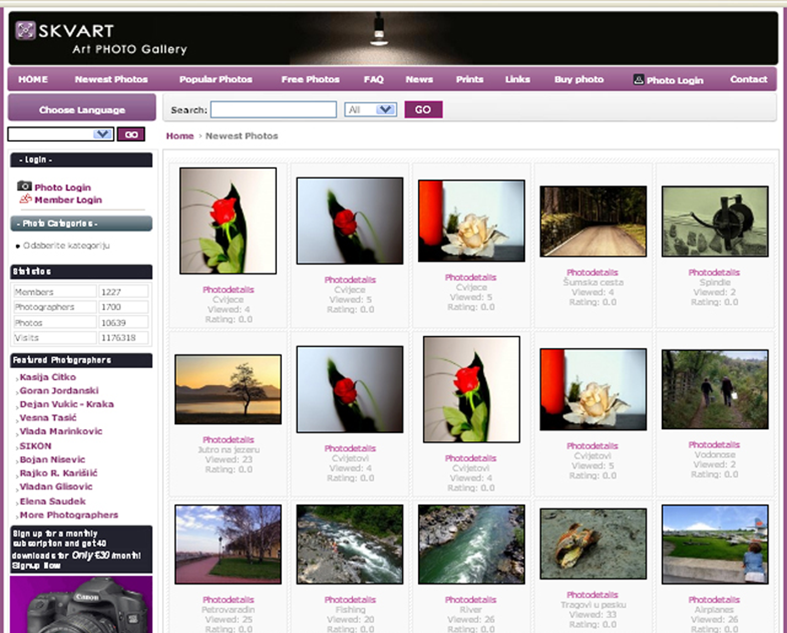
Task: Go to the Popular Photos page
Action: [215, 79]
